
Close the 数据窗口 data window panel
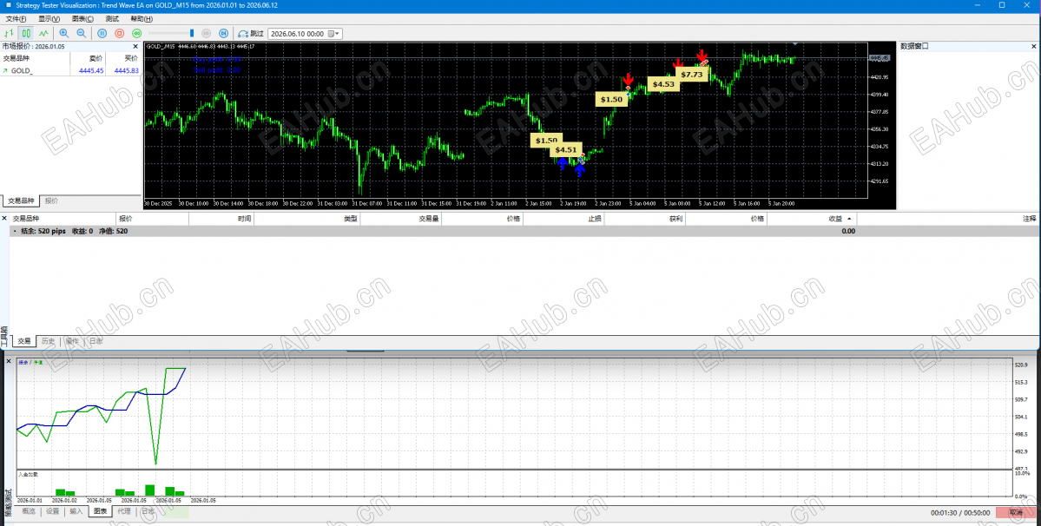1034,46
